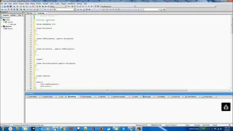
Task: Click the Redo toolbar icon
Action: pyautogui.click(x=17, y=7)
